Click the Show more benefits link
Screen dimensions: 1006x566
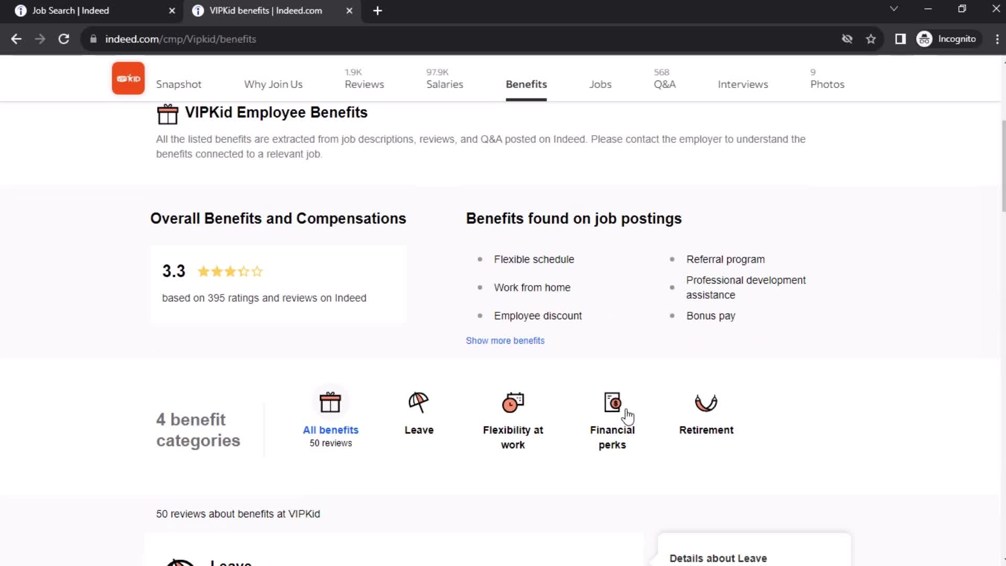pyautogui.click(x=505, y=340)
